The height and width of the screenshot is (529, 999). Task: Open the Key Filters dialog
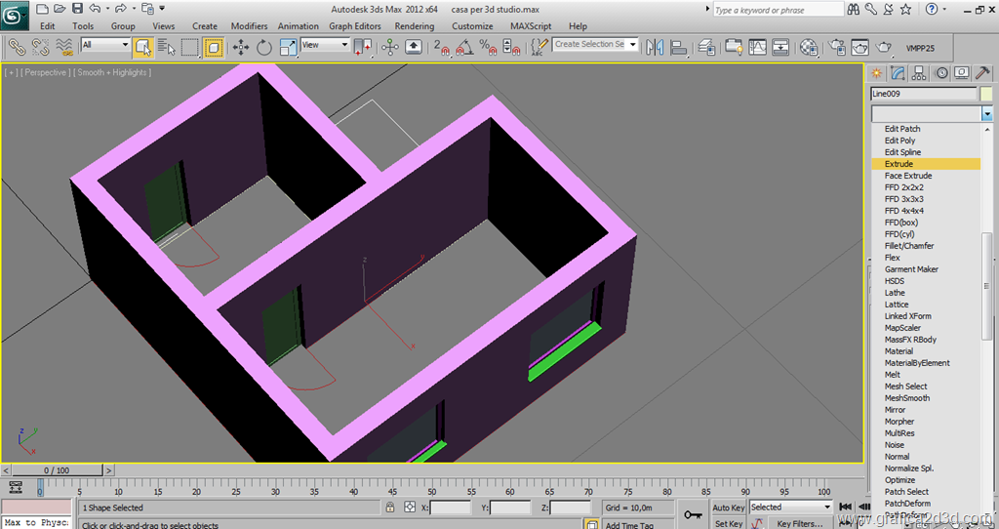[x=798, y=524]
